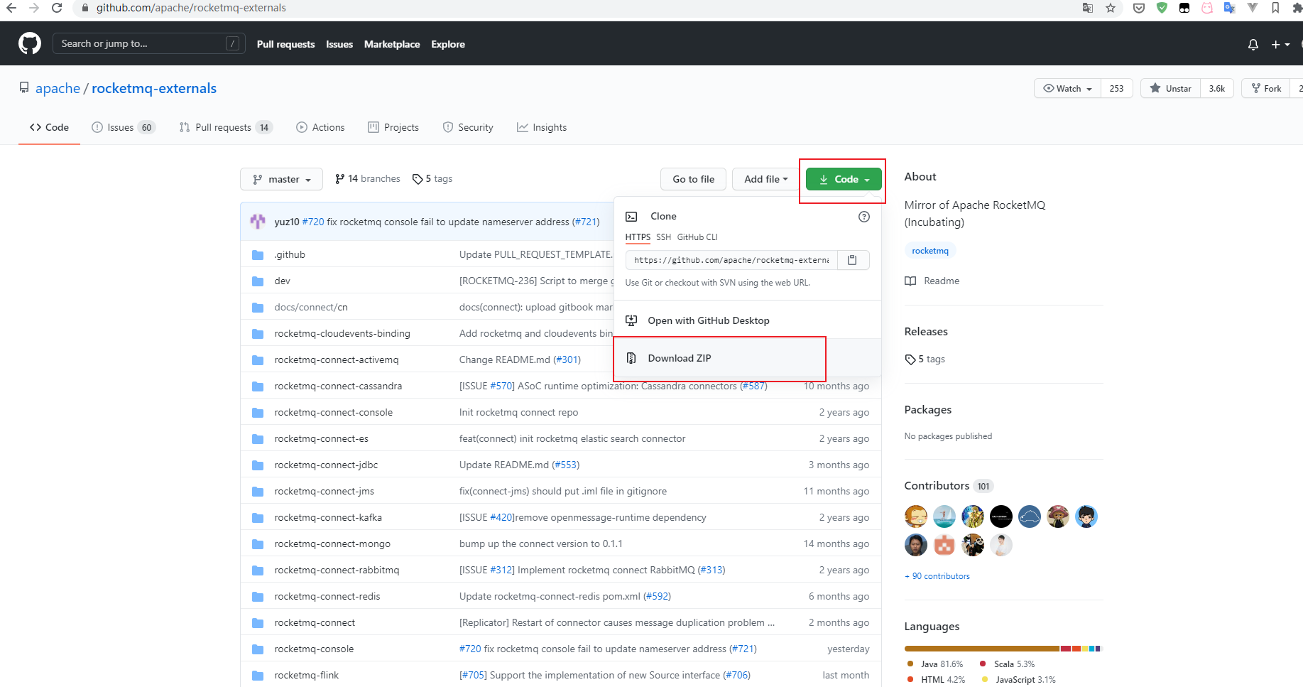Open the rocketmq-connect-kafka folder
The image size is (1303, 687).
328,517
